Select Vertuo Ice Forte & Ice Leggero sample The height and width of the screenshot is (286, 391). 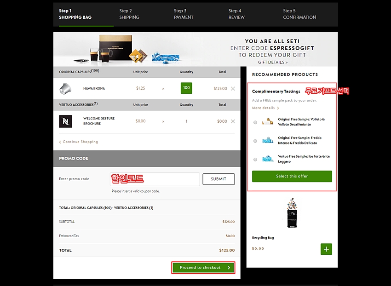(x=255, y=160)
